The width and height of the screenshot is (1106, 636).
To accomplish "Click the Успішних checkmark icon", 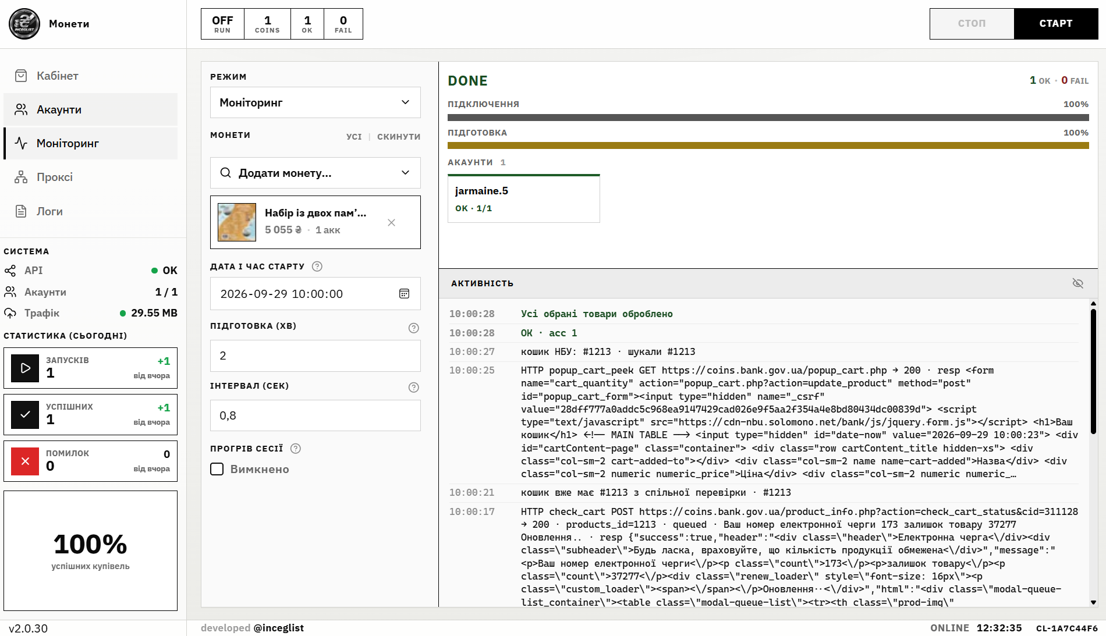I will click(25, 414).
